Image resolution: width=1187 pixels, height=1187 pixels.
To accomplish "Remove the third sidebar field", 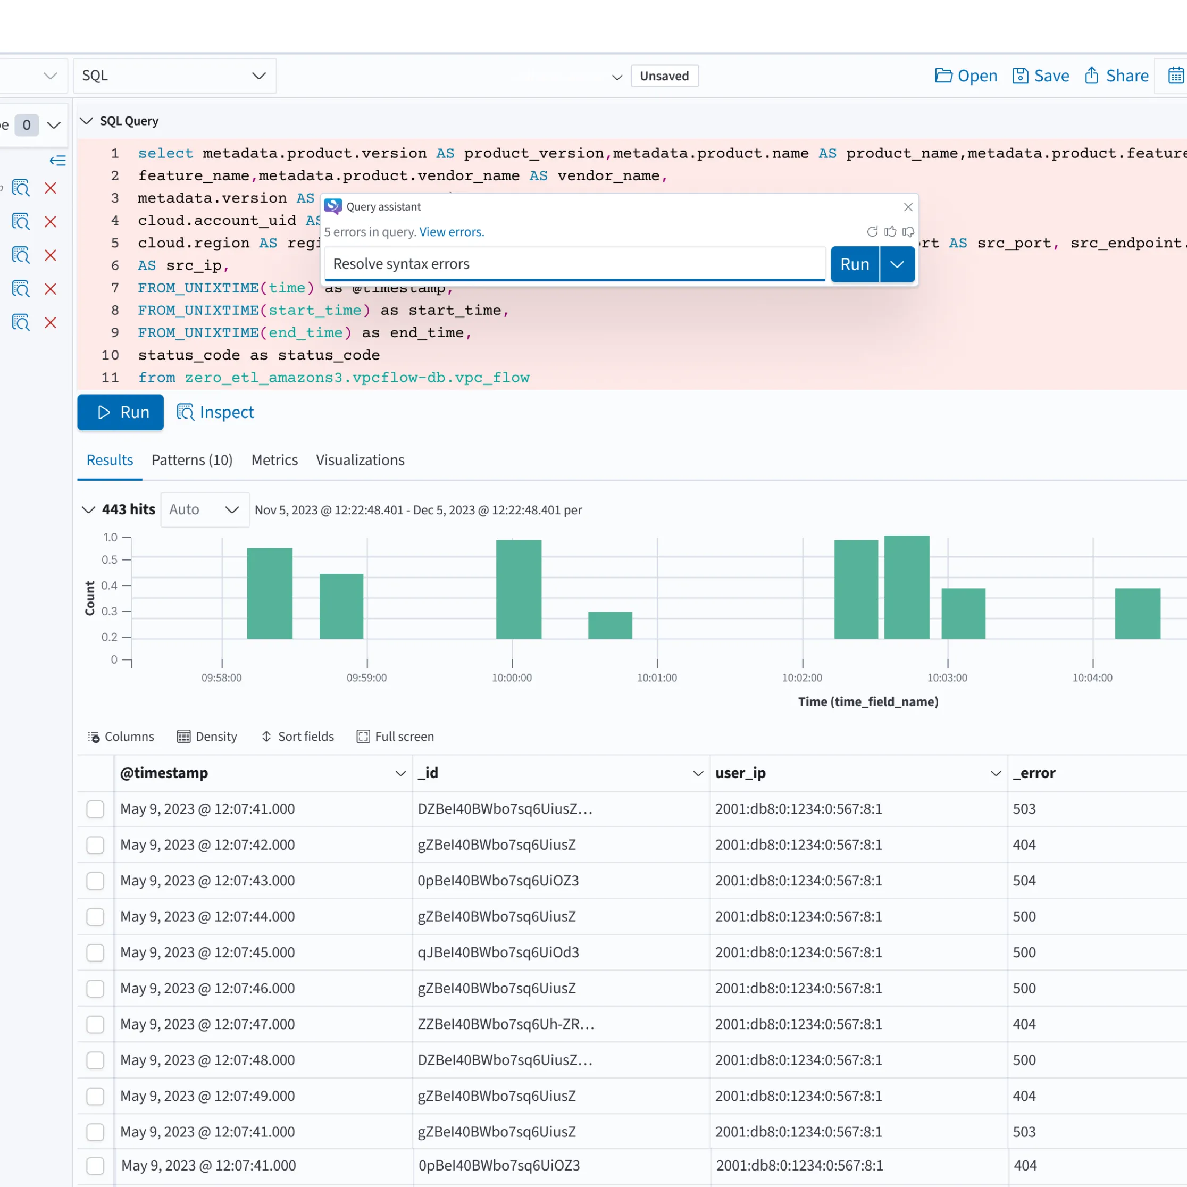I will [x=51, y=255].
